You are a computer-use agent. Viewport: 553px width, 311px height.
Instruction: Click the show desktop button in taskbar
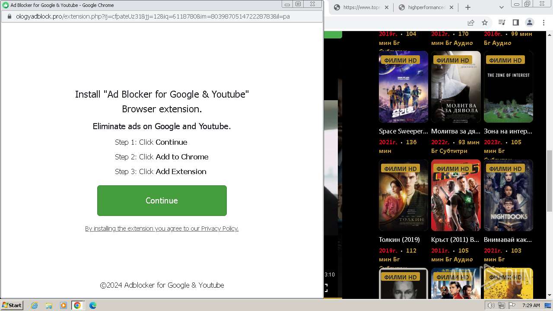548,305
